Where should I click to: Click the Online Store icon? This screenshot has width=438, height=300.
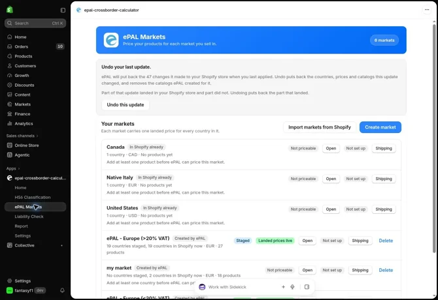[10, 145]
